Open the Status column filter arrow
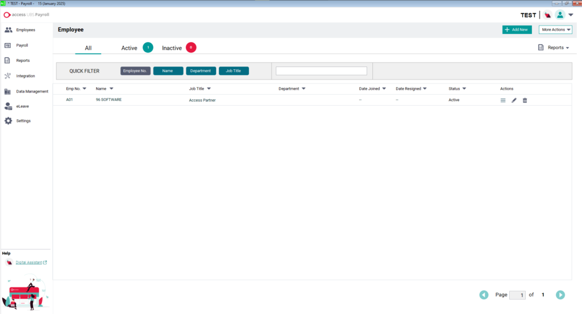582x314 pixels. (x=464, y=89)
